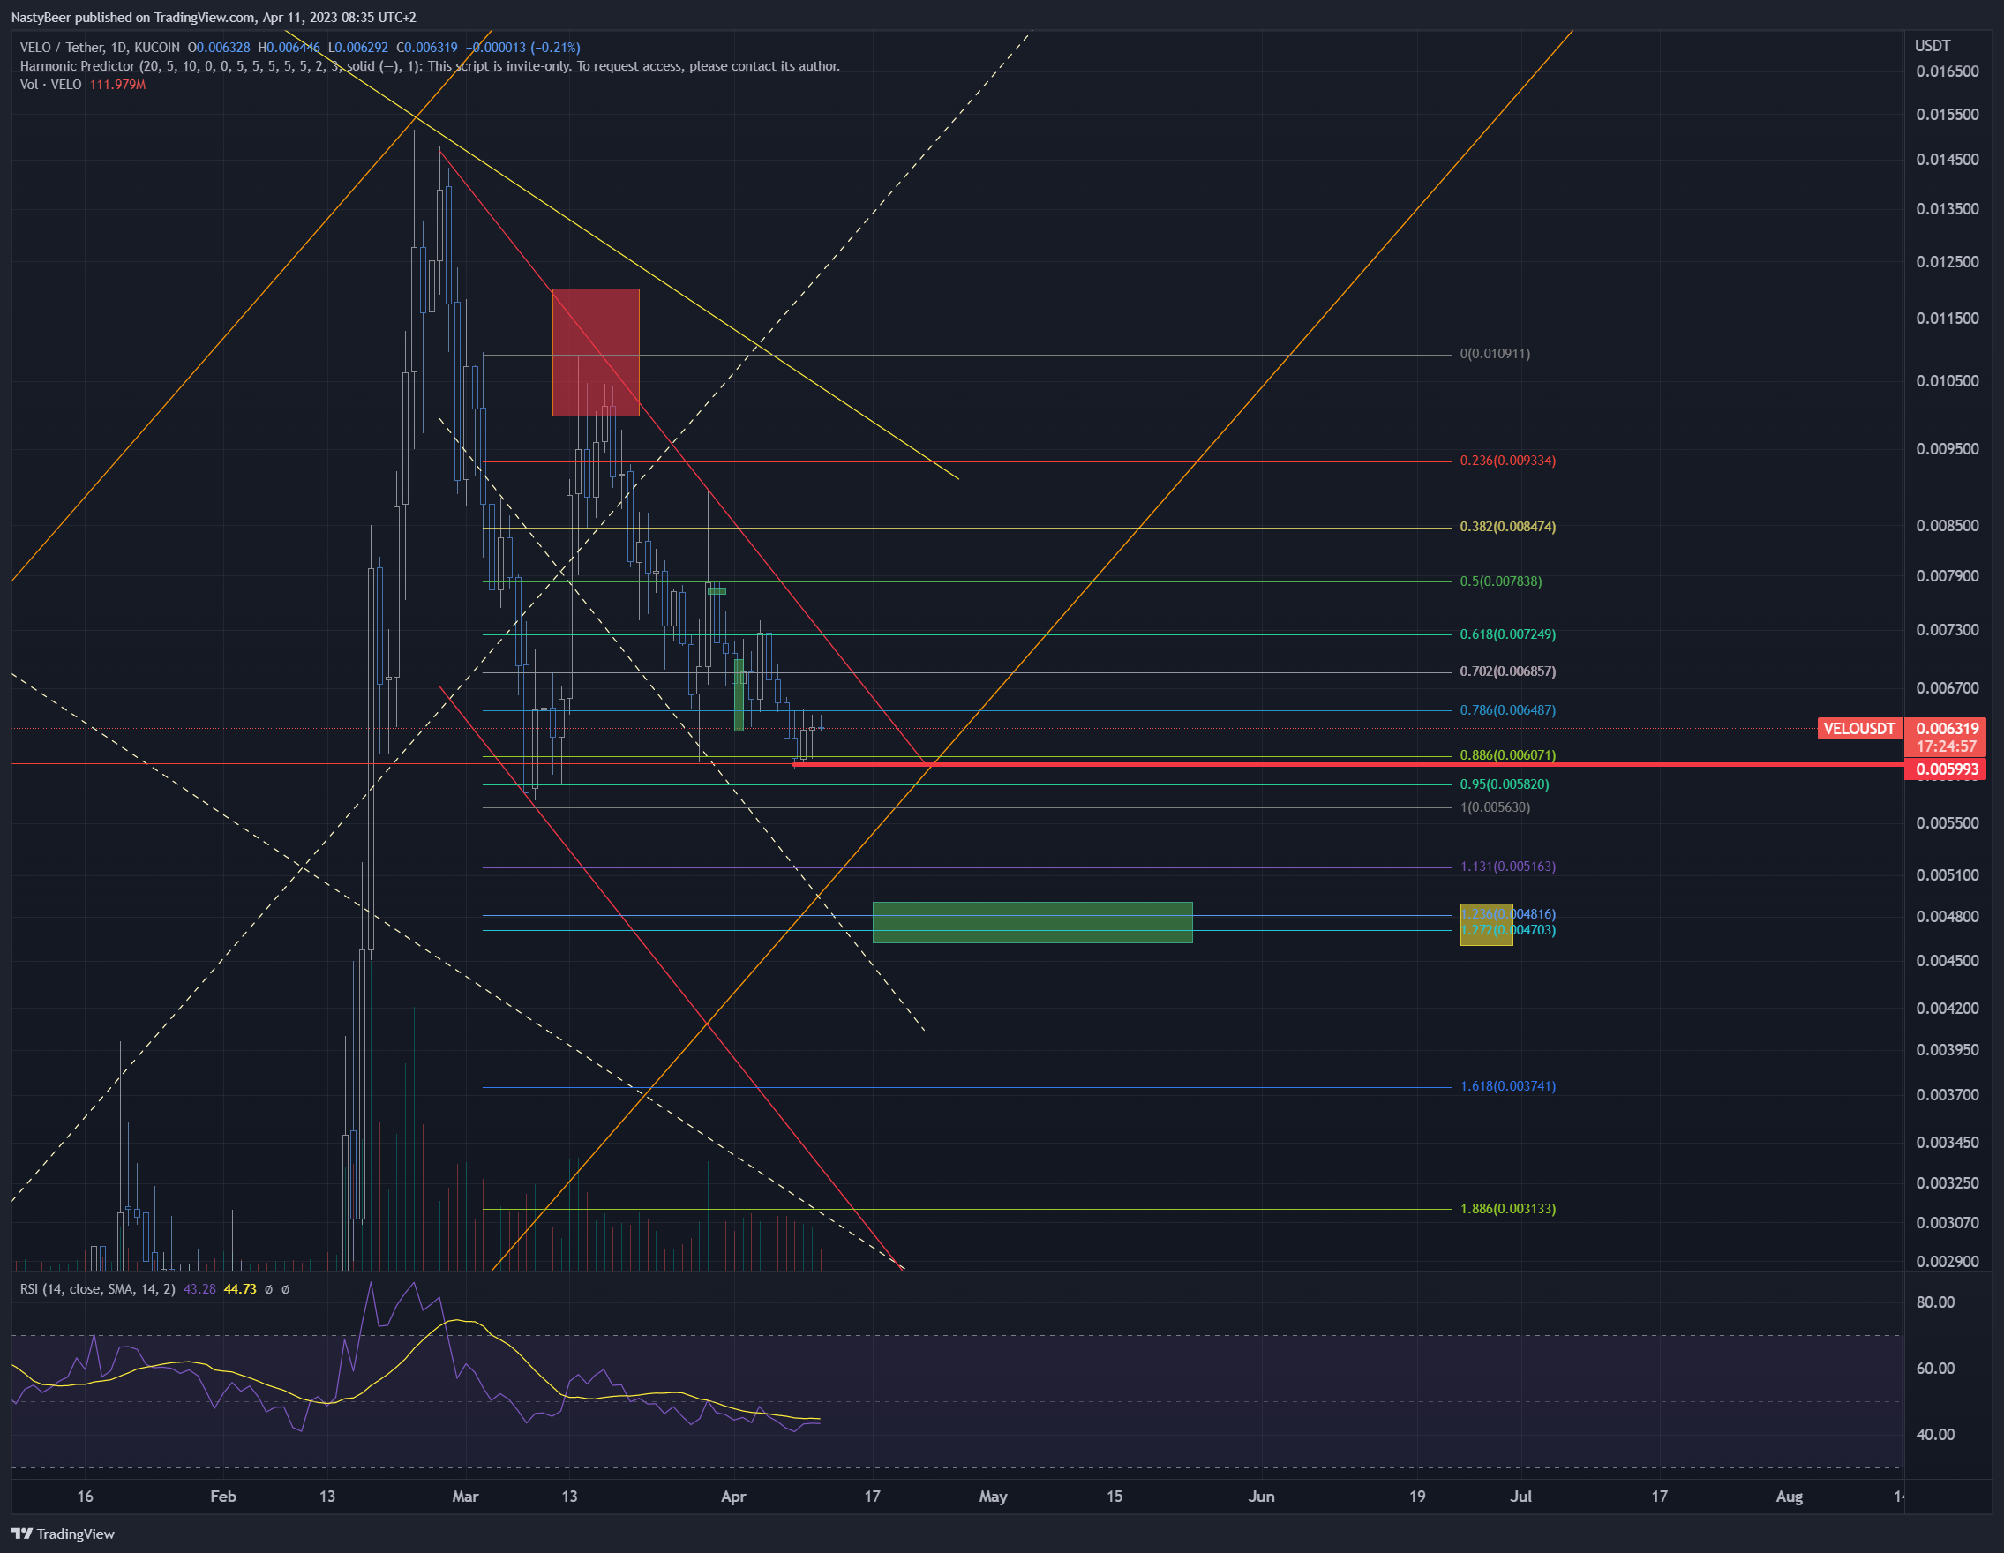2004x1553 pixels.
Task: Select the RSI (14, close, SMA, 14, 2) legend
Action: coord(97,1289)
